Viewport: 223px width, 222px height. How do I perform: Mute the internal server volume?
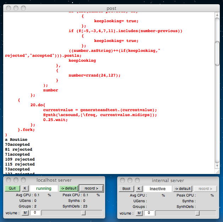[139, 213]
